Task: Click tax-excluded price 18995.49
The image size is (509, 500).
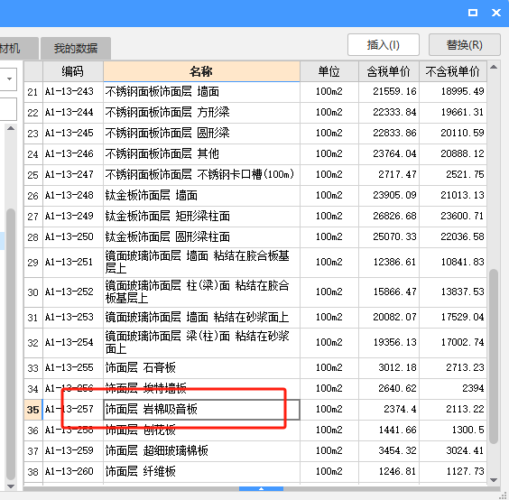Action: [x=453, y=92]
